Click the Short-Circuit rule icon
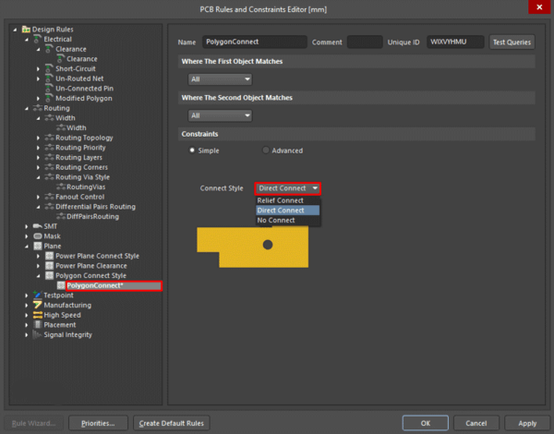Image resolution: width=554 pixels, height=434 pixels. pos(49,68)
